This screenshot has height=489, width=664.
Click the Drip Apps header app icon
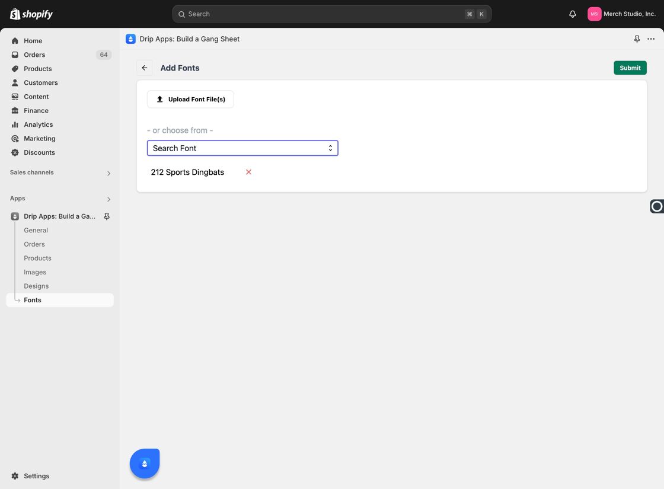pyautogui.click(x=130, y=39)
